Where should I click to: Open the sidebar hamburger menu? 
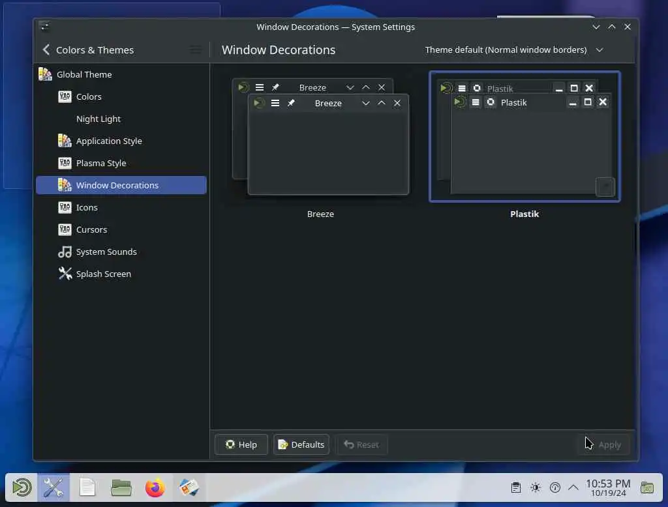point(196,50)
